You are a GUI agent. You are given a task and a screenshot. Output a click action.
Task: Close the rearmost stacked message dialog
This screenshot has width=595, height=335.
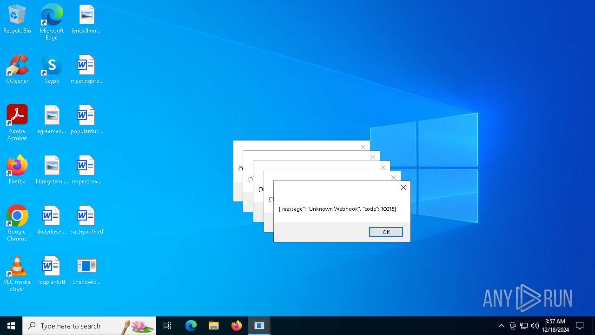tap(363, 147)
